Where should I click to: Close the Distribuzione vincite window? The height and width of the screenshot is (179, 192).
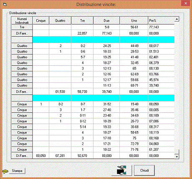[186, 3]
